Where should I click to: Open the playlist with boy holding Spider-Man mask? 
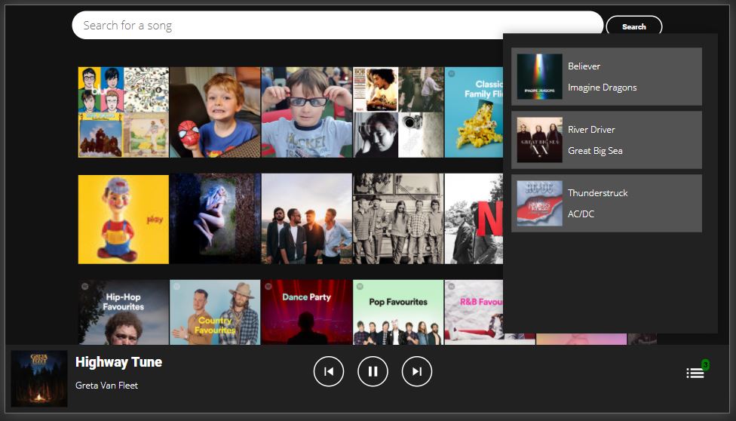[215, 112]
